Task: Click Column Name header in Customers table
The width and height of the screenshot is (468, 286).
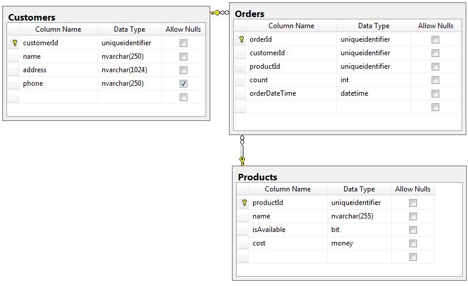Action: [x=58, y=29]
